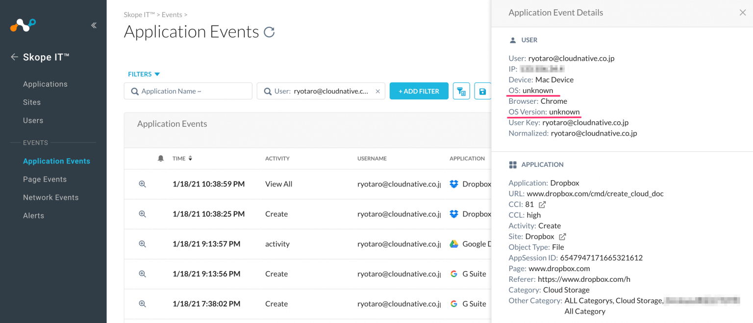This screenshot has height=323, width=753.
Task: Remove the User filter with the X
Action: pos(377,91)
